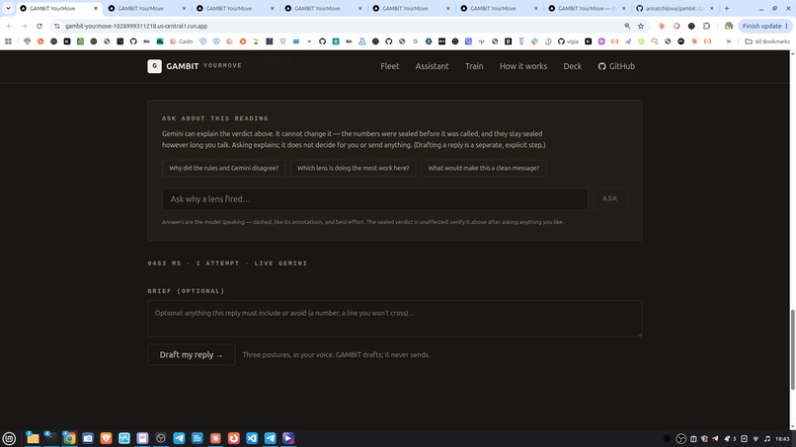
Task: Ask which lens is doing most work
Action: coord(354,168)
